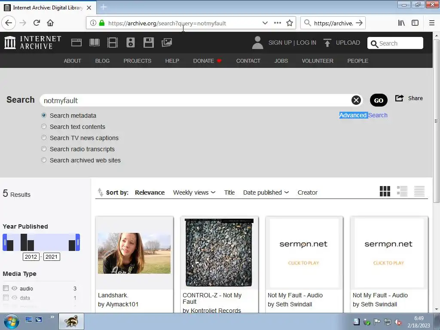Click left year range slider handle
Viewport: 440px width, 330px height.
pyautogui.click(x=5, y=242)
